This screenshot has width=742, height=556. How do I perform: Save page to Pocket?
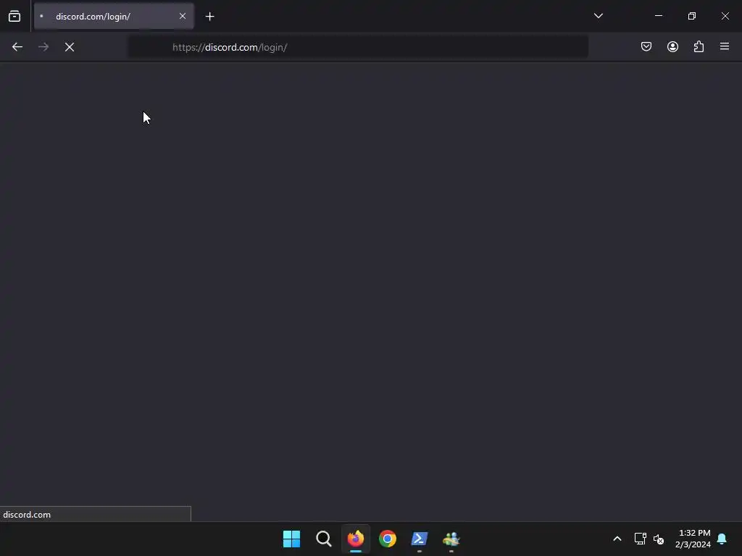pos(646,46)
